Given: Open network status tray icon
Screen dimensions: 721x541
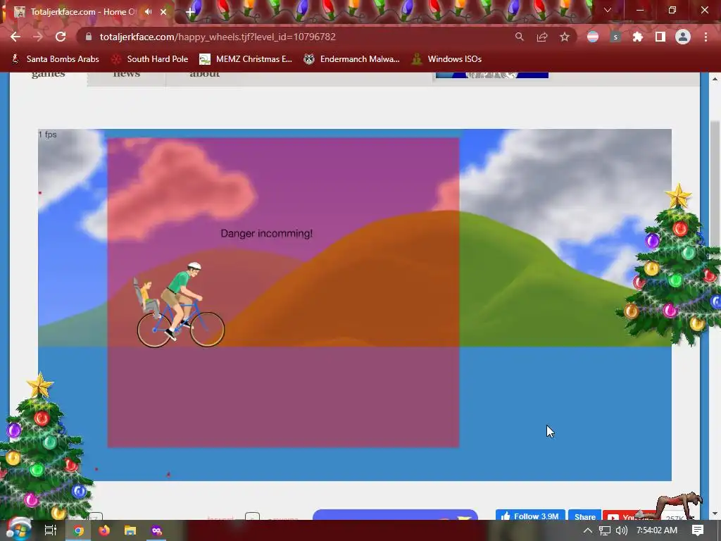Looking at the screenshot, I should 605,530.
